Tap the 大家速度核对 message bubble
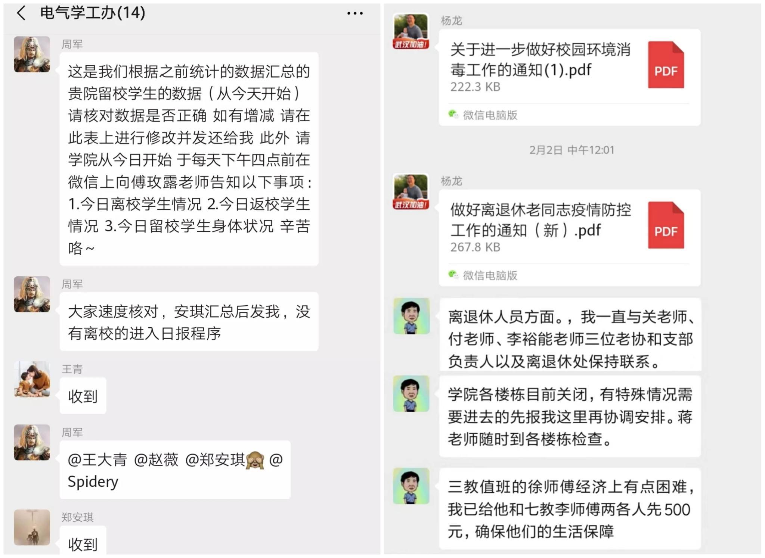 coord(189,322)
